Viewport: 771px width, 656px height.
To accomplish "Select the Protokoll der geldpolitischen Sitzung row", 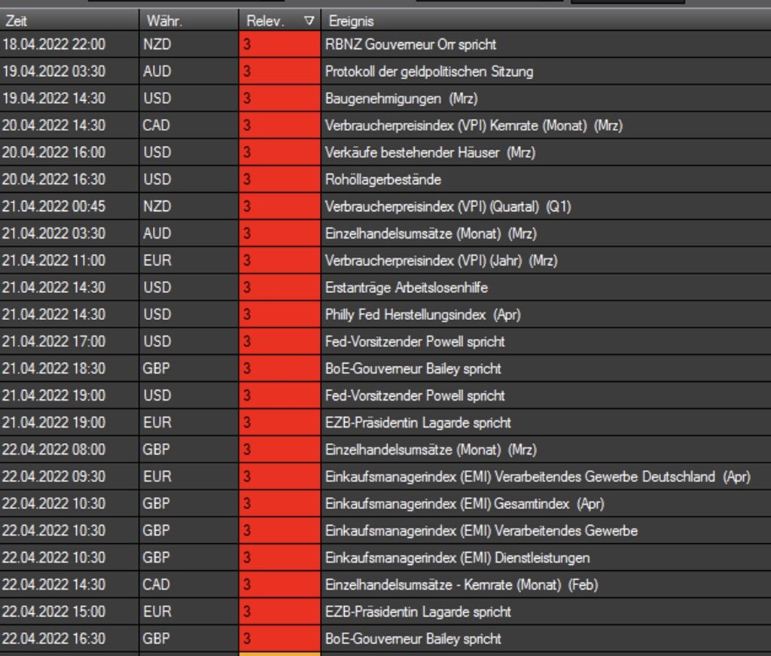I will pyautogui.click(x=428, y=72).
